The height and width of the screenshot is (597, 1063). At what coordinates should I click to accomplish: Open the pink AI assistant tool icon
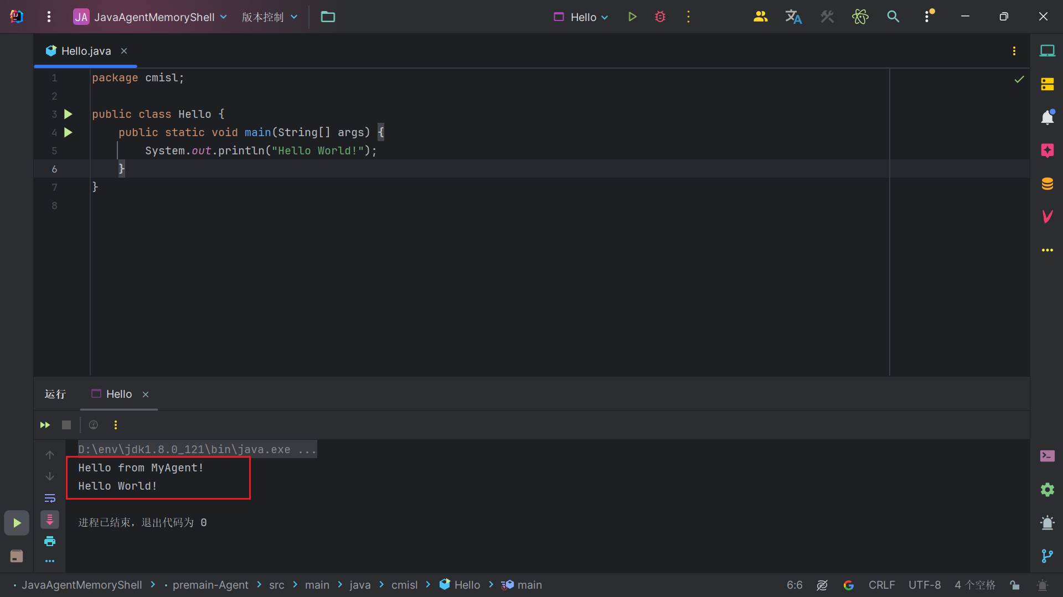pos(1047,150)
